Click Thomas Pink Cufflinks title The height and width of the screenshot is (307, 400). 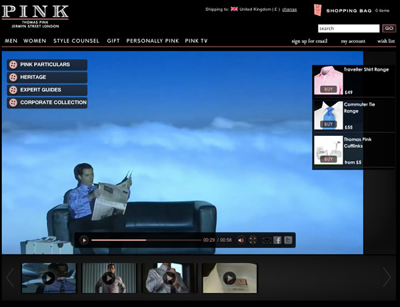coord(357,143)
